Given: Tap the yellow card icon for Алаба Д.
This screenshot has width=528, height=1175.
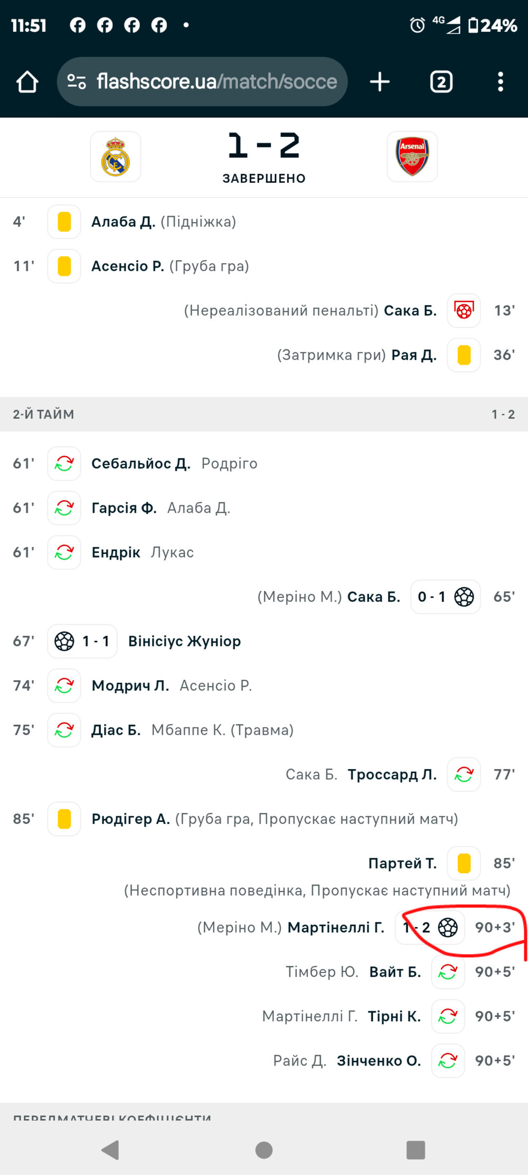Looking at the screenshot, I should [64, 221].
